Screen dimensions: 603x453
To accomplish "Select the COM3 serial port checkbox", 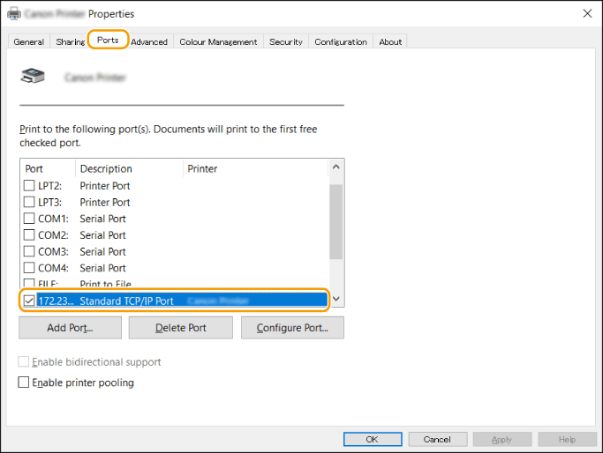I will 29,251.
